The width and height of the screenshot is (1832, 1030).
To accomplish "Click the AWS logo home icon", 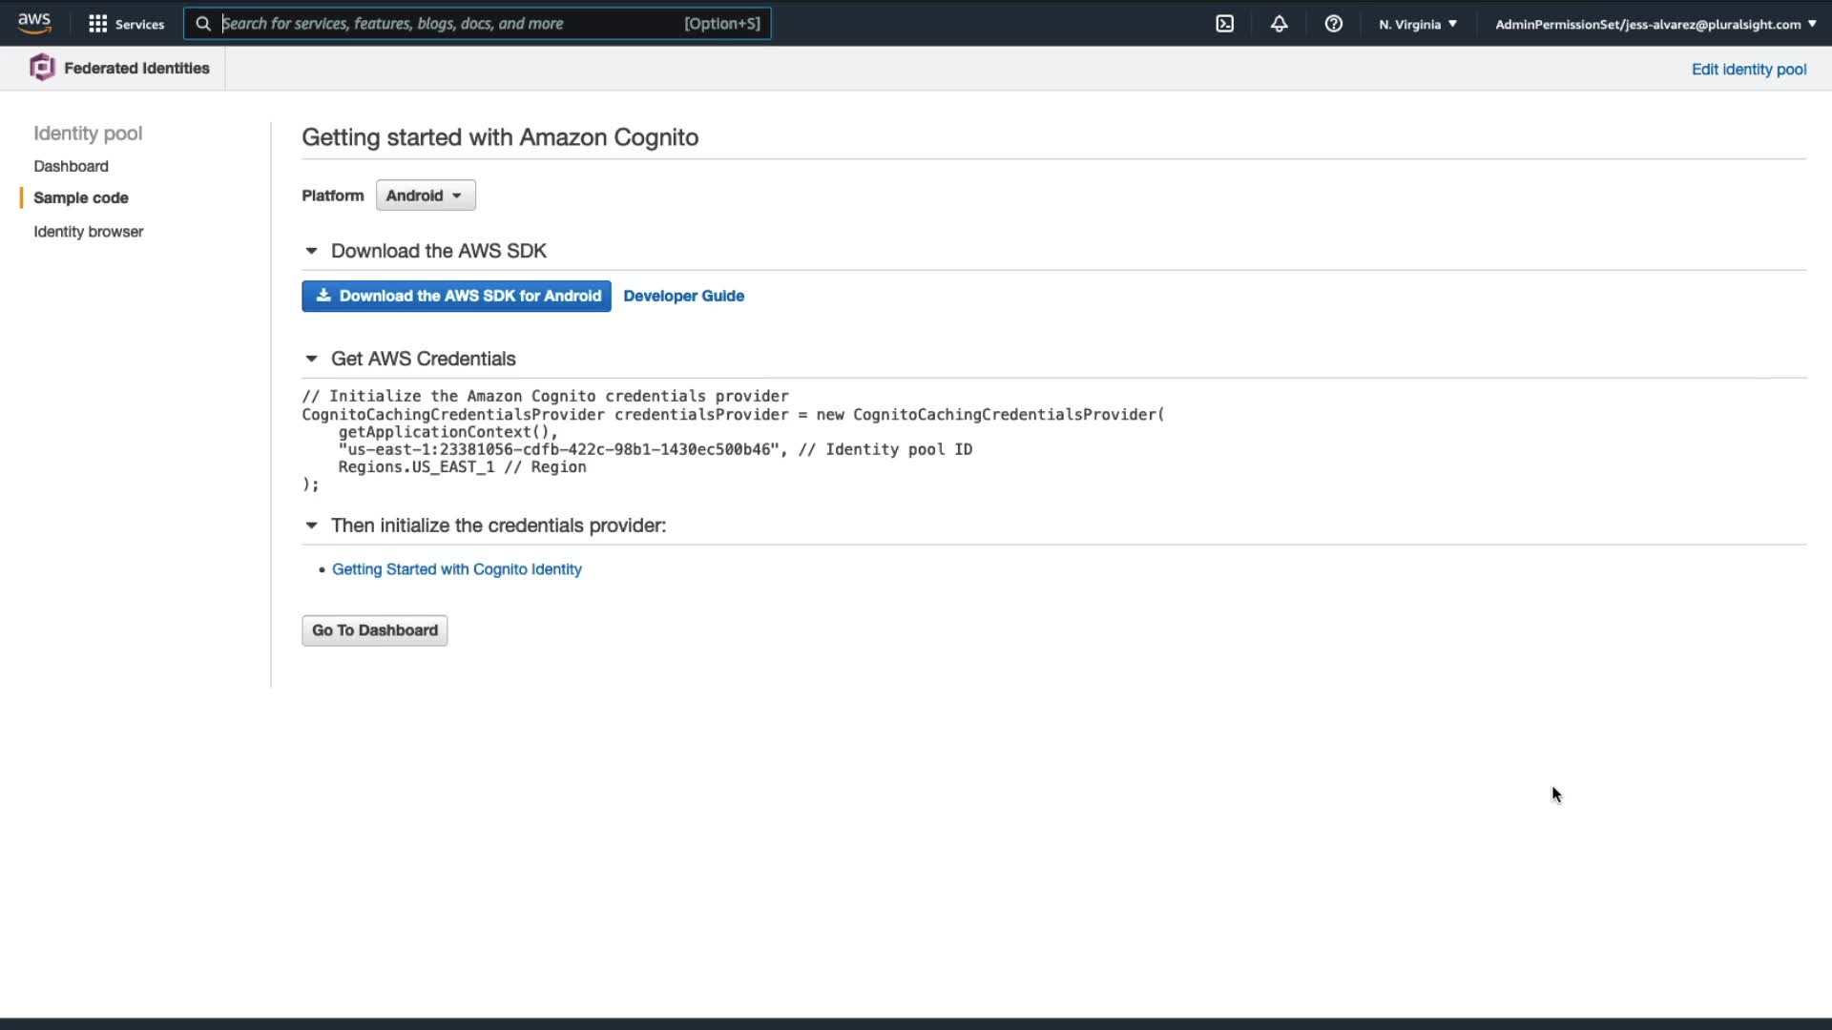I will 34,23.
